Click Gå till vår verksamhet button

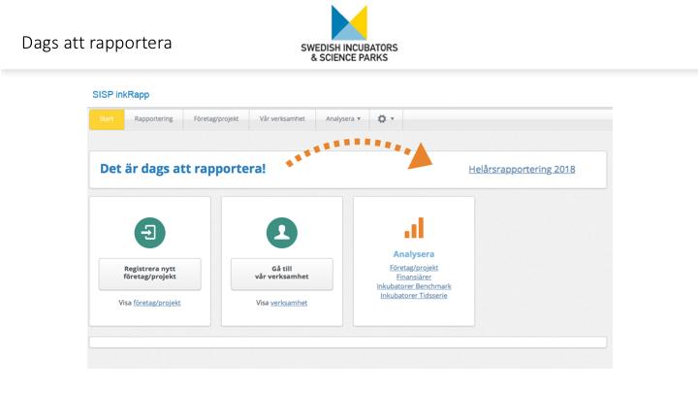282,274
